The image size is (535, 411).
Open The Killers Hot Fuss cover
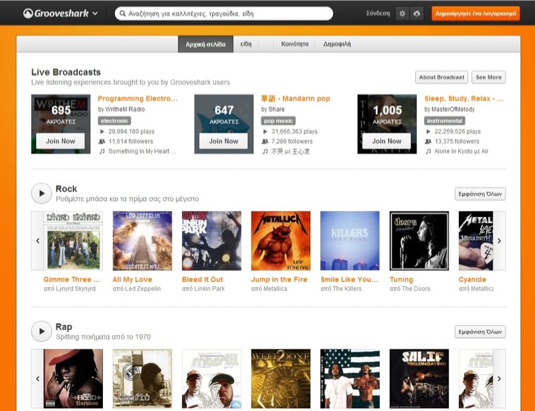tap(350, 241)
